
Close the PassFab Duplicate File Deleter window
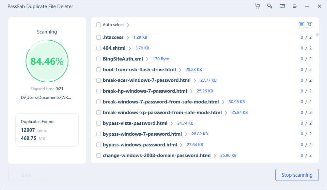point(319,6)
